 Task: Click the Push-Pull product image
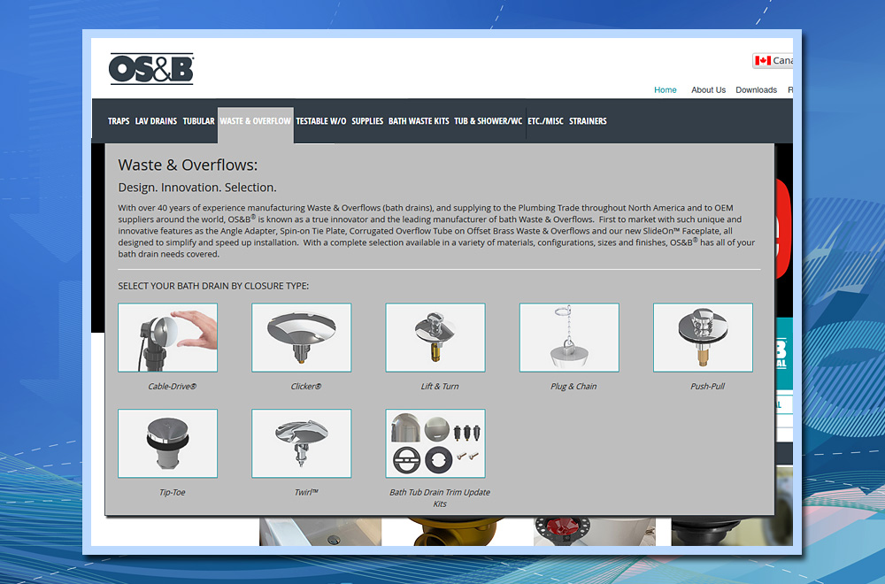coord(703,337)
